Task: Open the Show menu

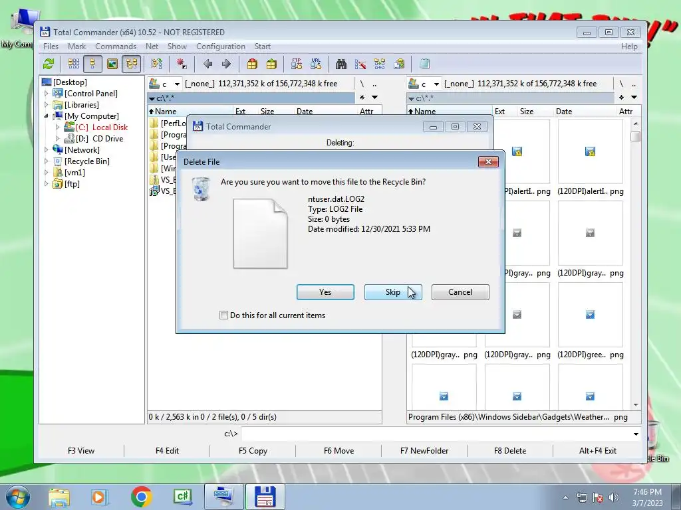Action: pyautogui.click(x=177, y=46)
